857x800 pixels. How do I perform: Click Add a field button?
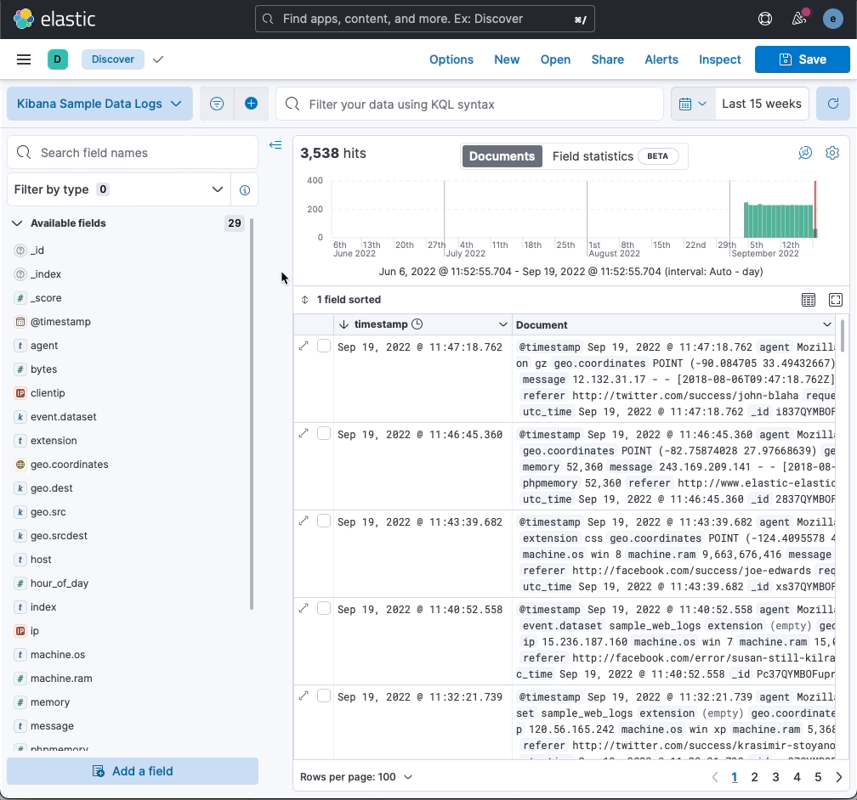pos(133,771)
